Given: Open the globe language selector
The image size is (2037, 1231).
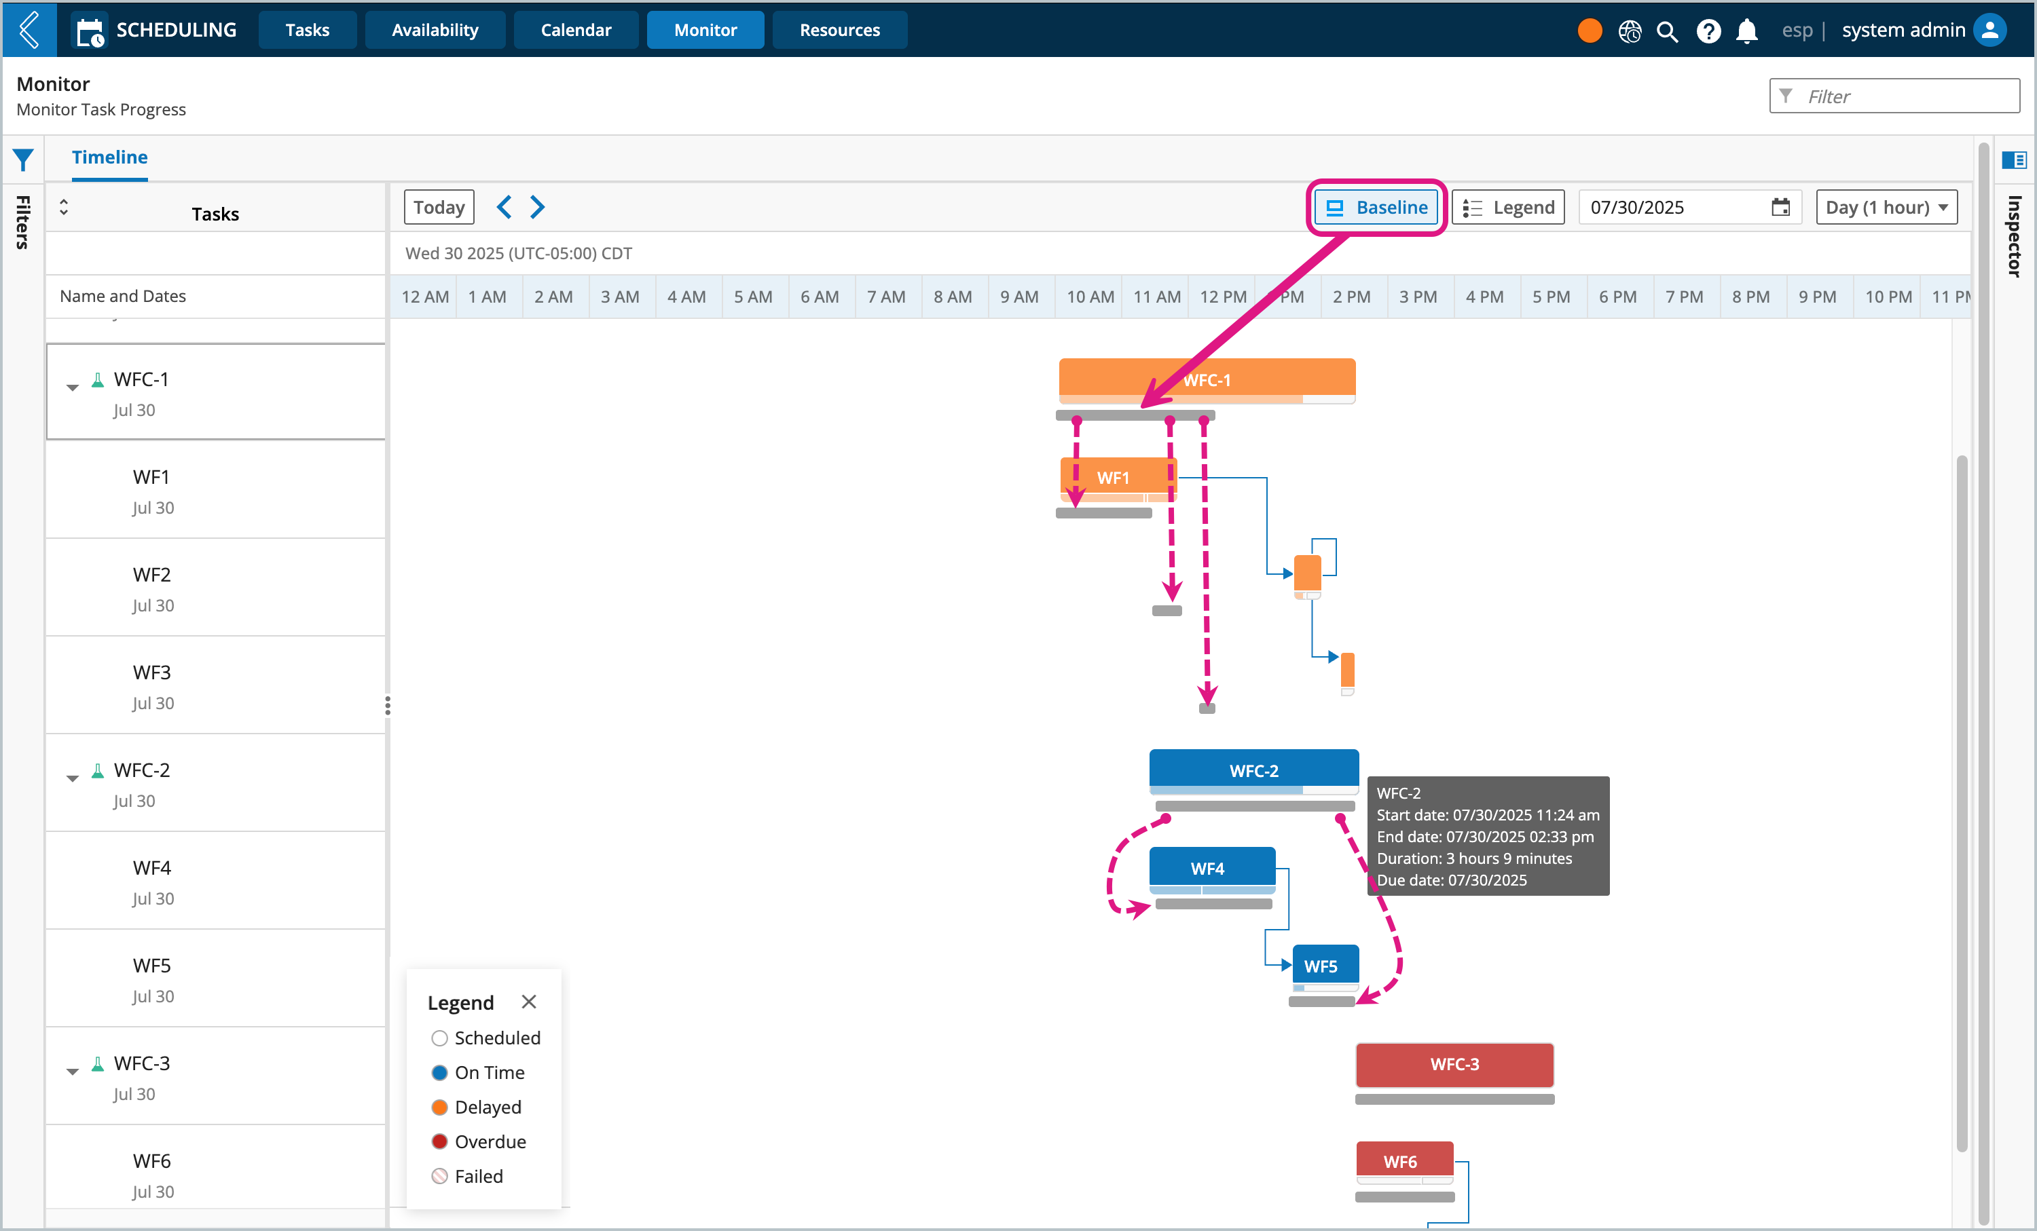Looking at the screenshot, I should pyautogui.click(x=1630, y=31).
